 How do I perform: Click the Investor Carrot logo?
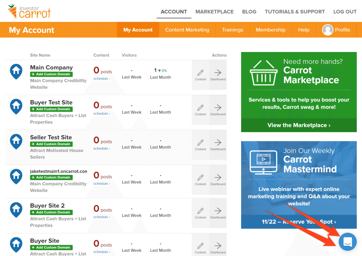click(x=29, y=11)
